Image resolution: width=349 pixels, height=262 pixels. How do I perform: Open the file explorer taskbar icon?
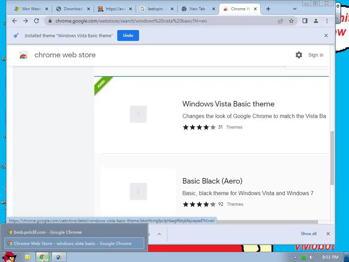tap(27, 257)
